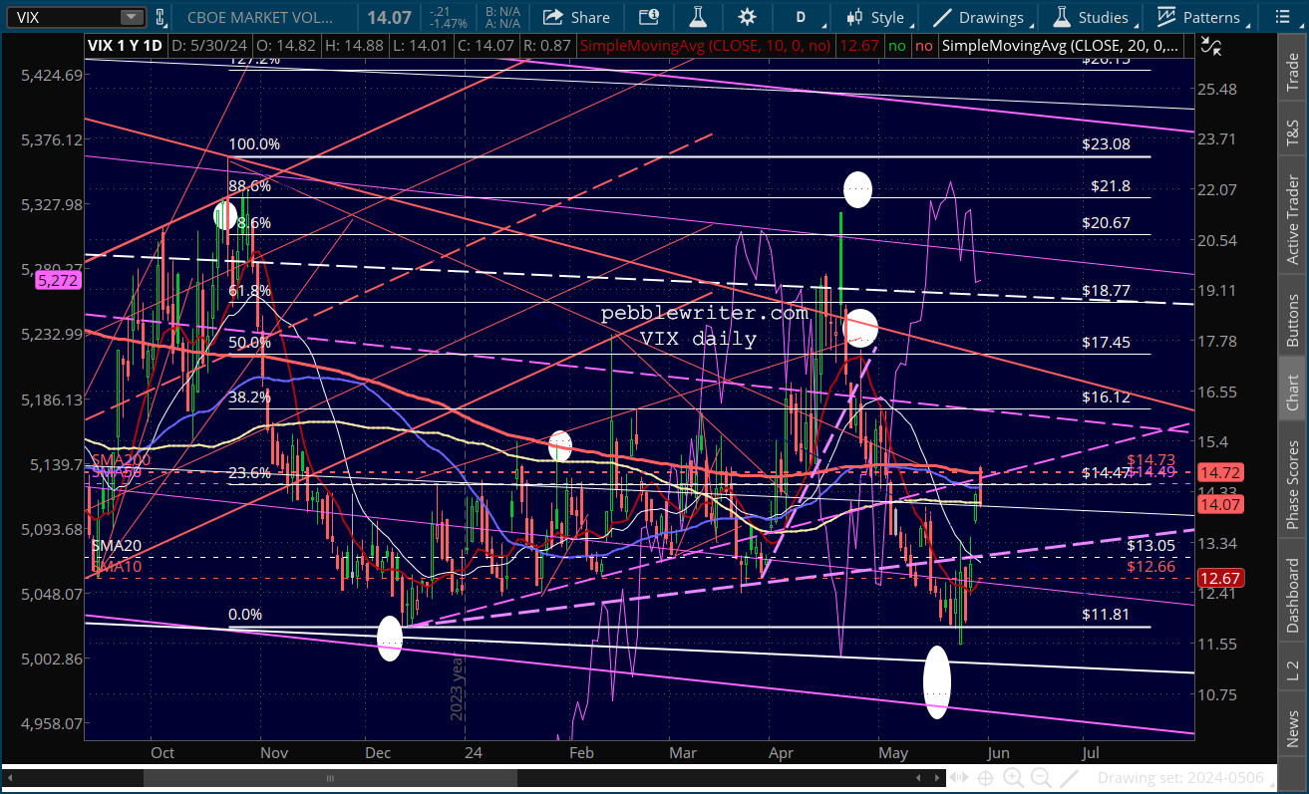The width and height of the screenshot is (1309, 794).
Task: Click the 61.8% Fibonacci level label
Action: (x=249, y=291)
